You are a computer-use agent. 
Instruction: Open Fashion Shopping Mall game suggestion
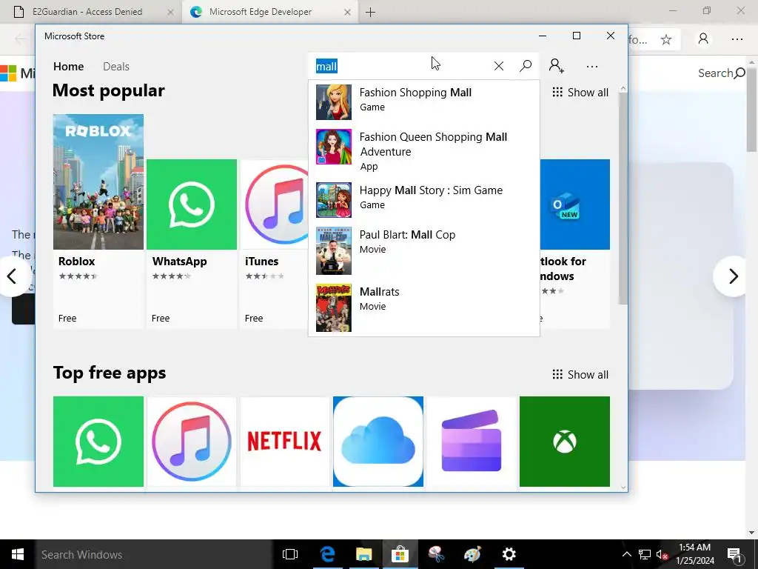click(424, 102)
